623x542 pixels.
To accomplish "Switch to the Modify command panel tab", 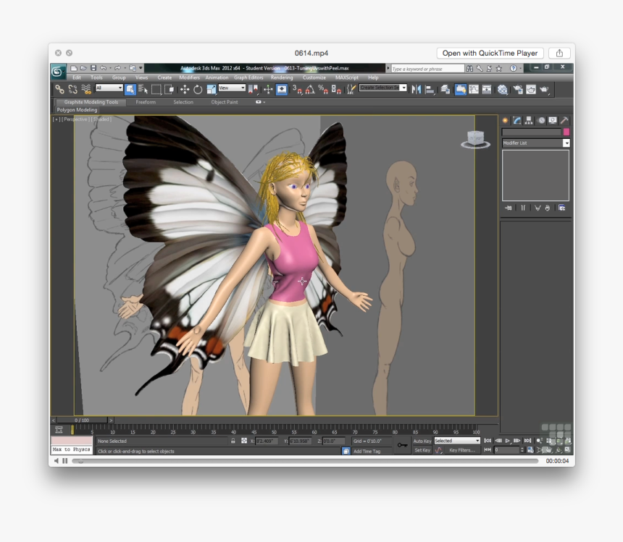I will point(516,120).
